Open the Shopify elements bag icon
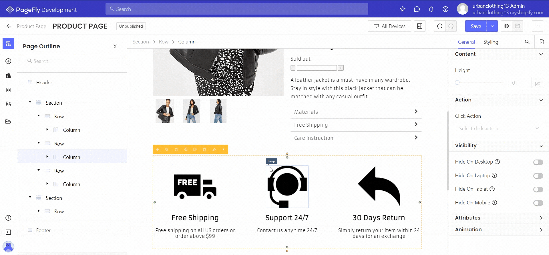This screenshot has width=549, height=255. tap(8, 75)
